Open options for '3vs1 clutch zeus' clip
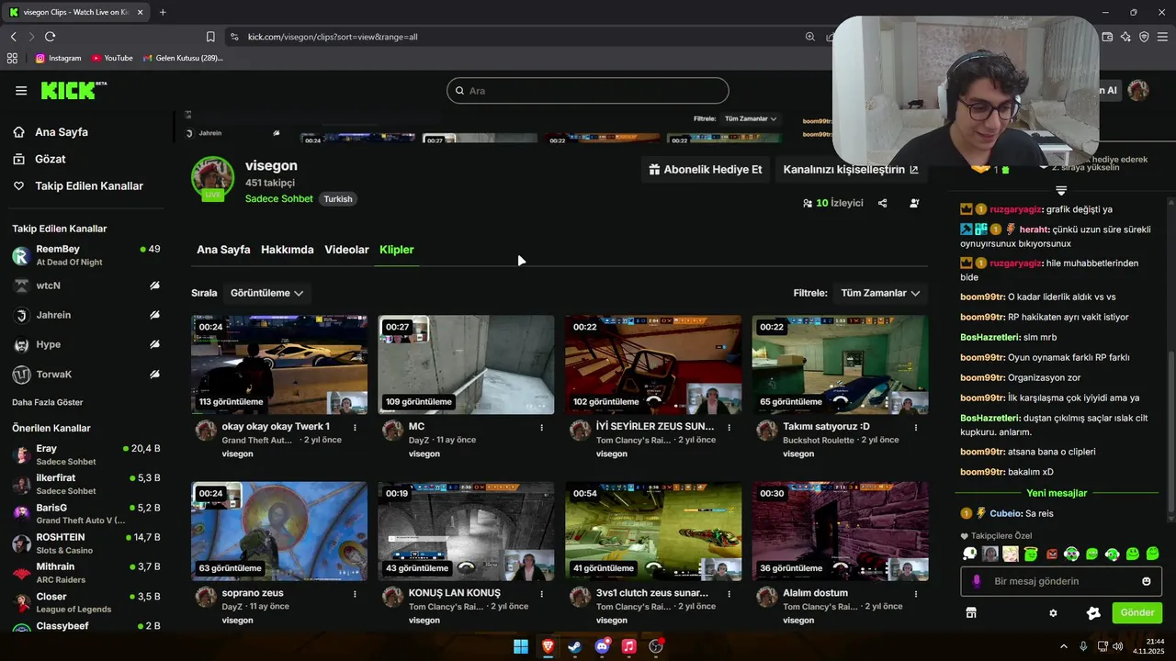The width and height of the screenshot is (1176, 661). [x=729, y=594]
